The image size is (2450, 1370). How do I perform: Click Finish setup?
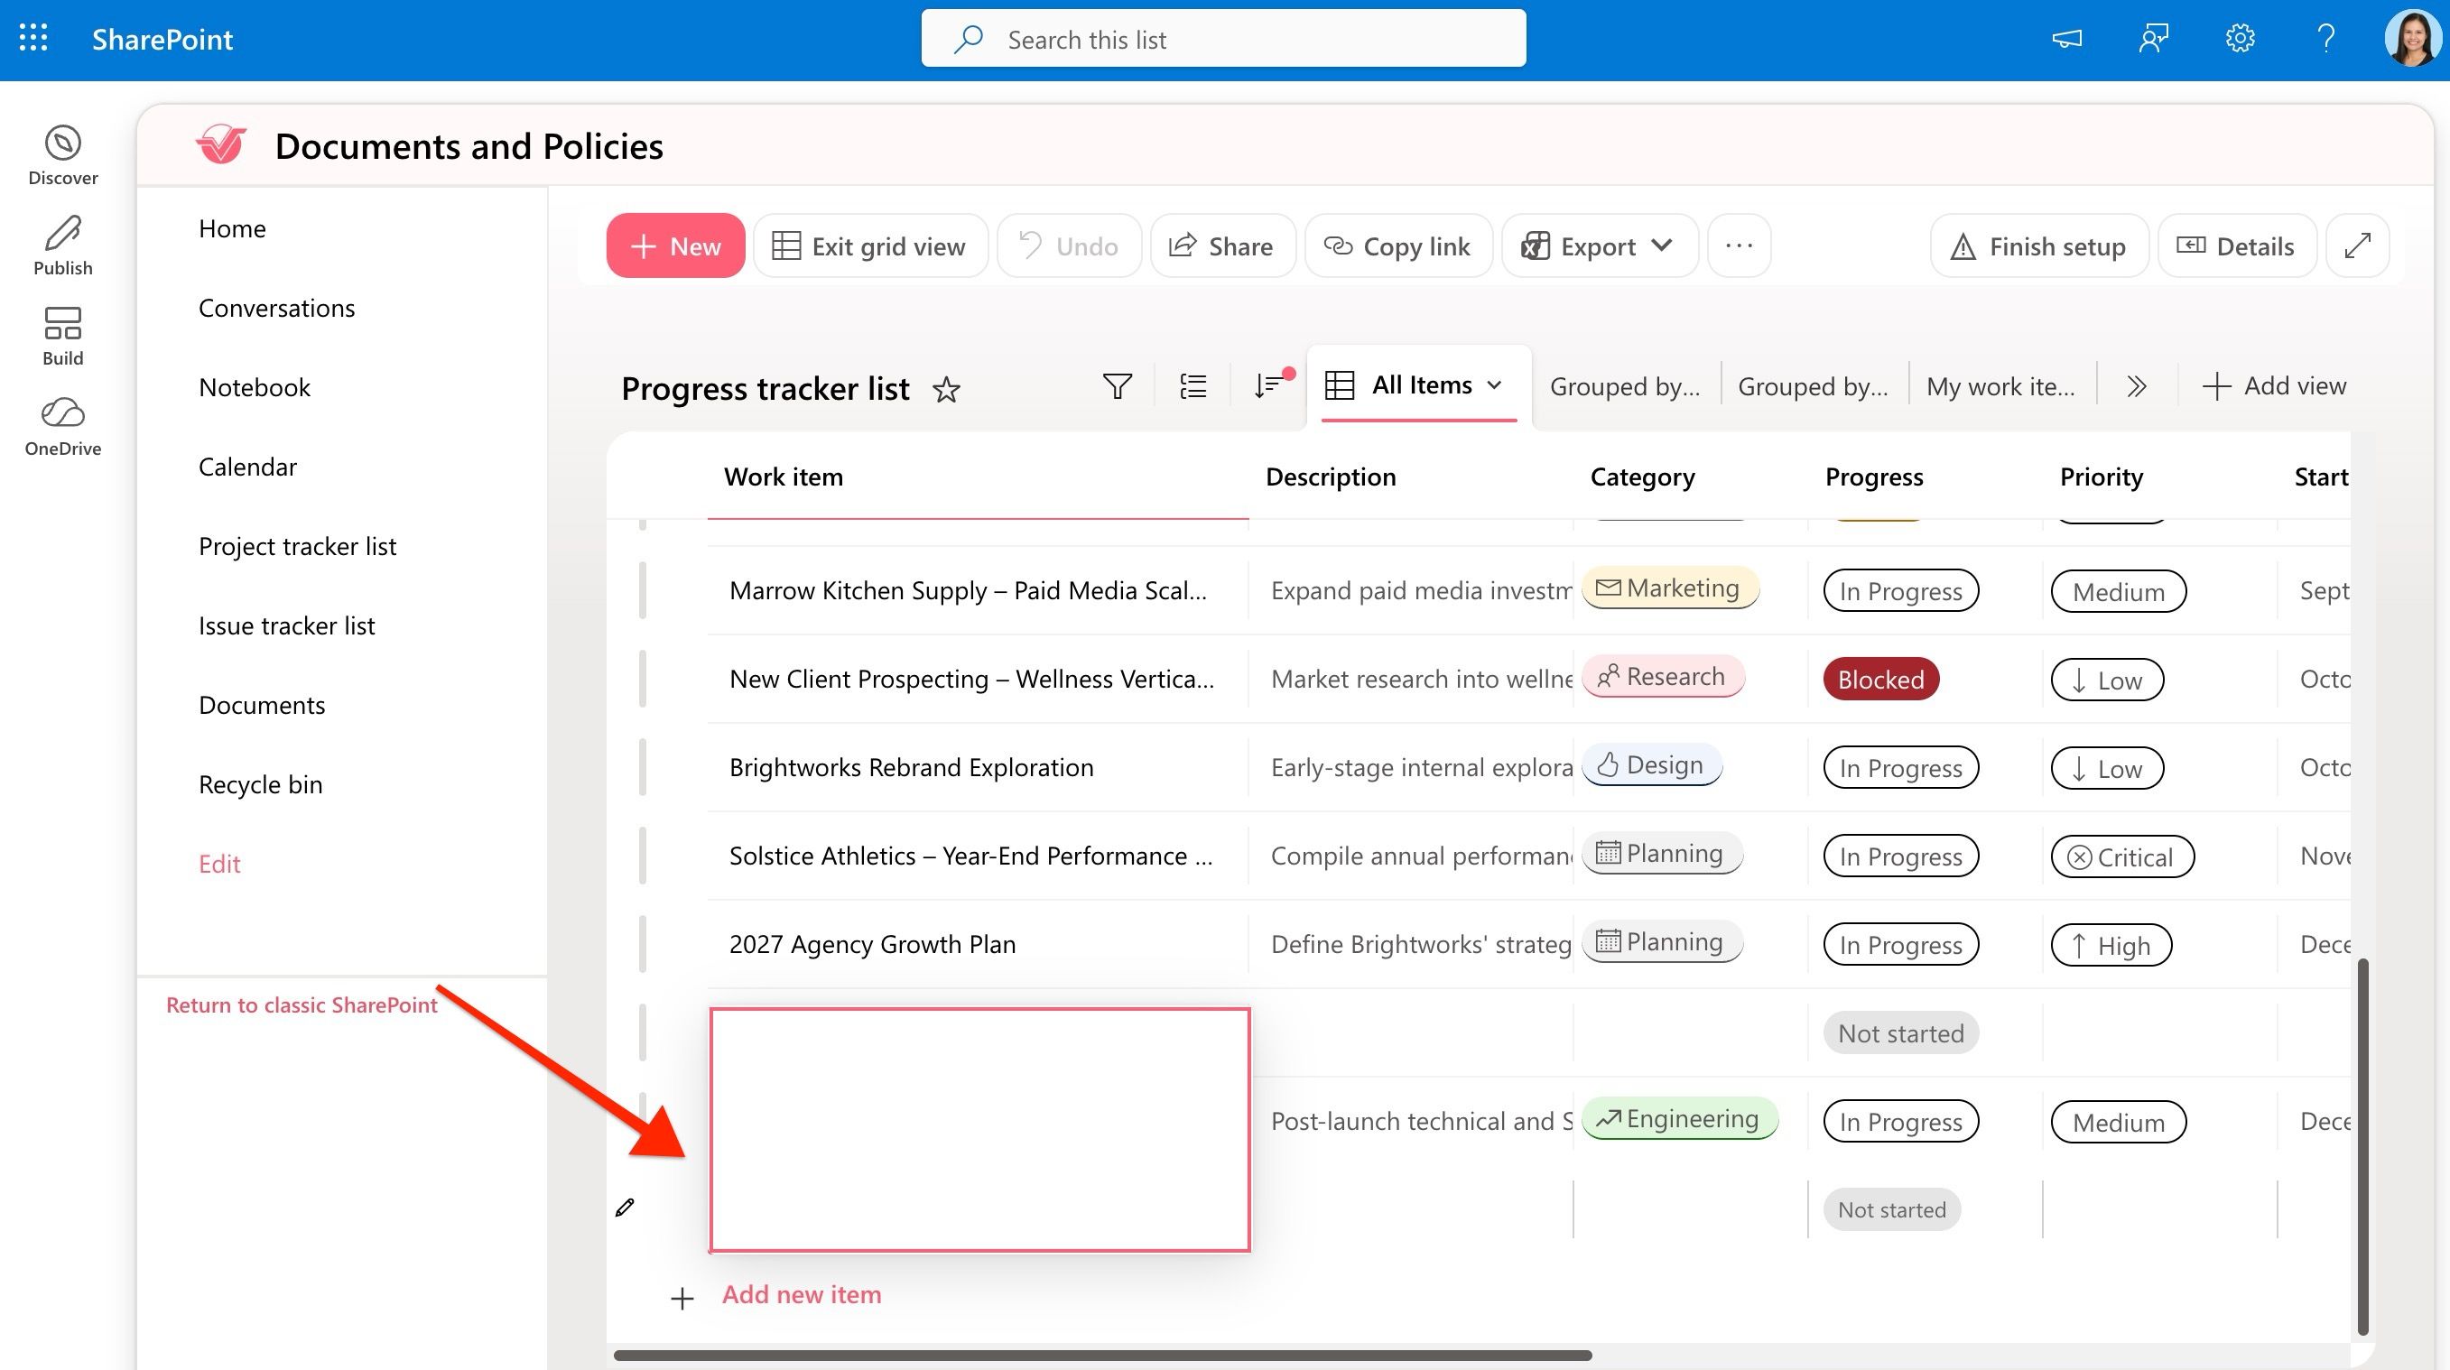[x=2039, y=246]
